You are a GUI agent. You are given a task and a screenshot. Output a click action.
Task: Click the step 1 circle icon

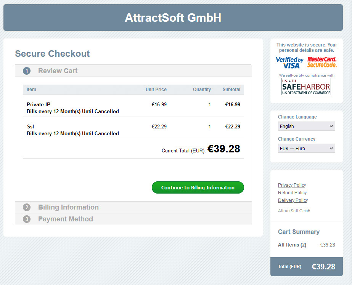tap(26, 70)
